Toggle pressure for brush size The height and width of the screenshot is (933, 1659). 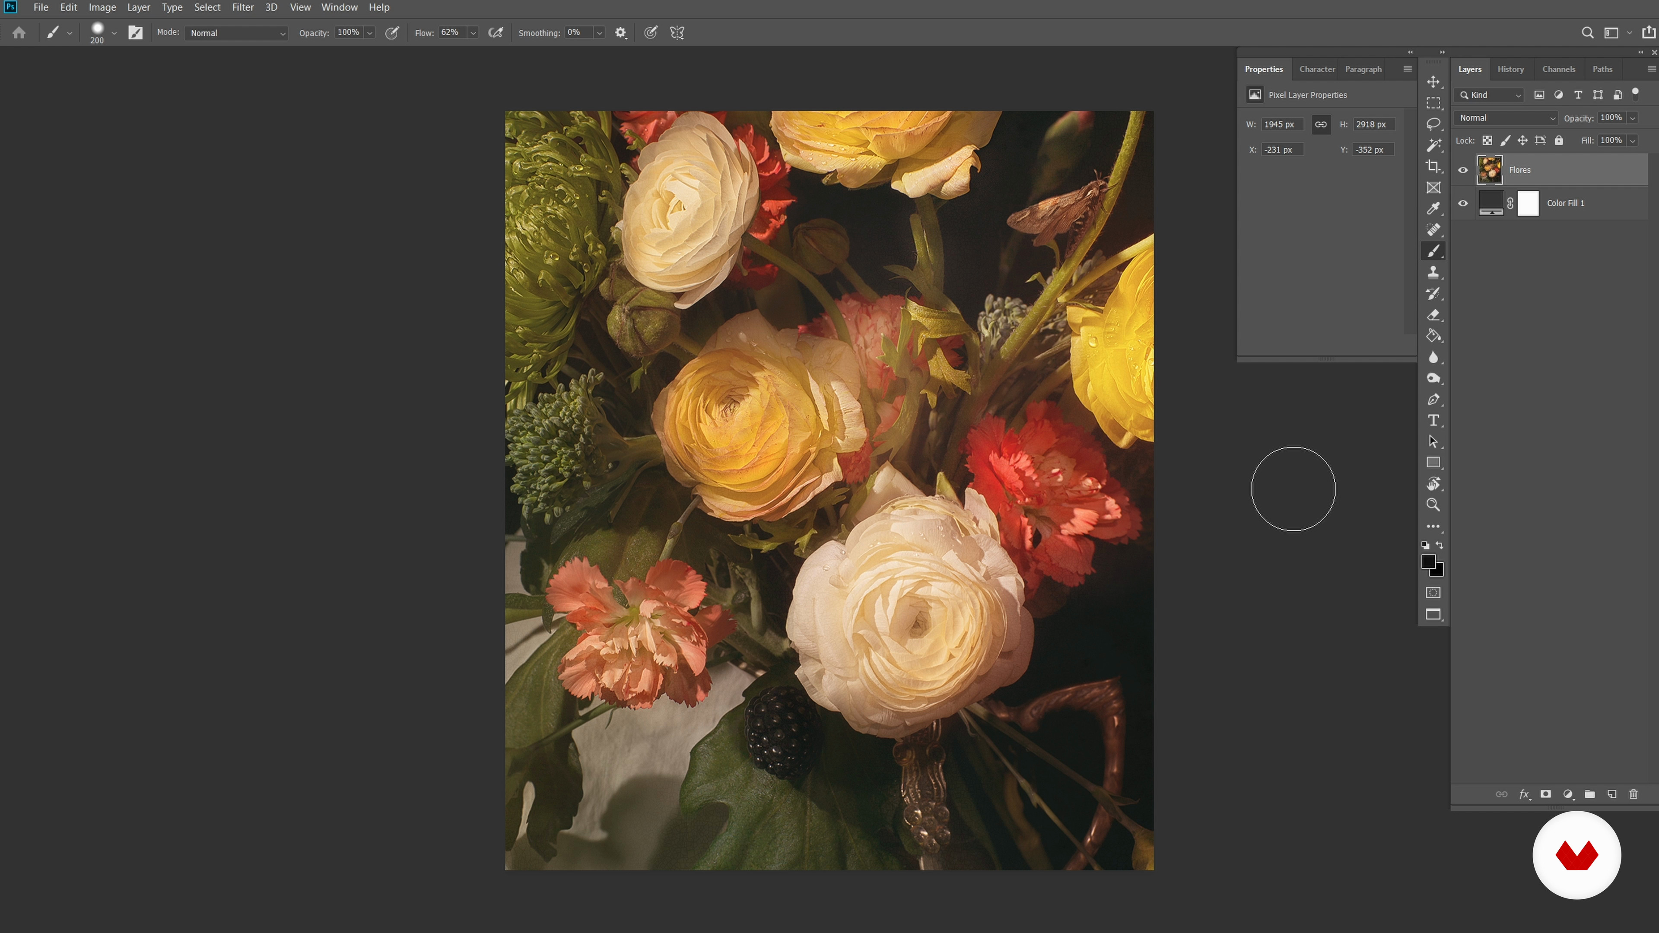651,33
